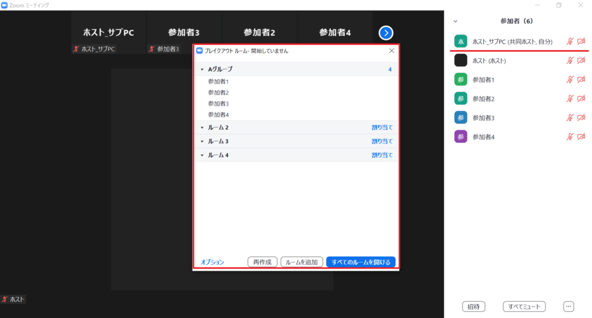Image resolution: width=592 pixels, height=318 pixels.
Task: Click the camera-off icon for 参加者3
Action: [582, 118]
